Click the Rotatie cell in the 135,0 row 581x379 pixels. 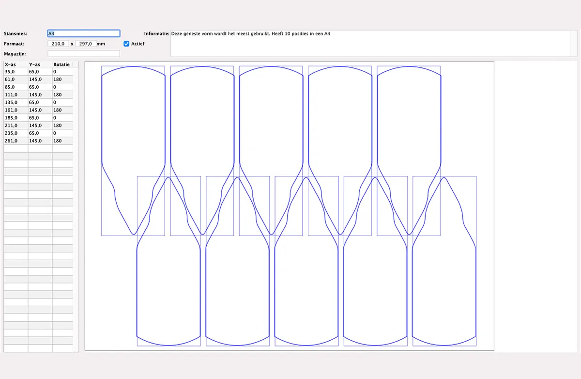pyautogui.click(x=62, y=103)
